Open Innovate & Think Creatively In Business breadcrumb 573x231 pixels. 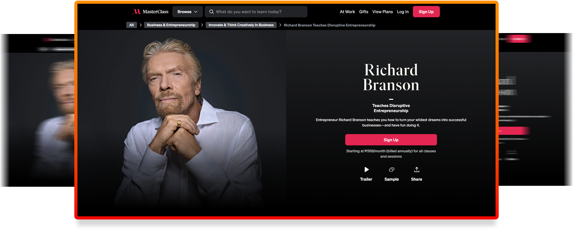(241, 25)
